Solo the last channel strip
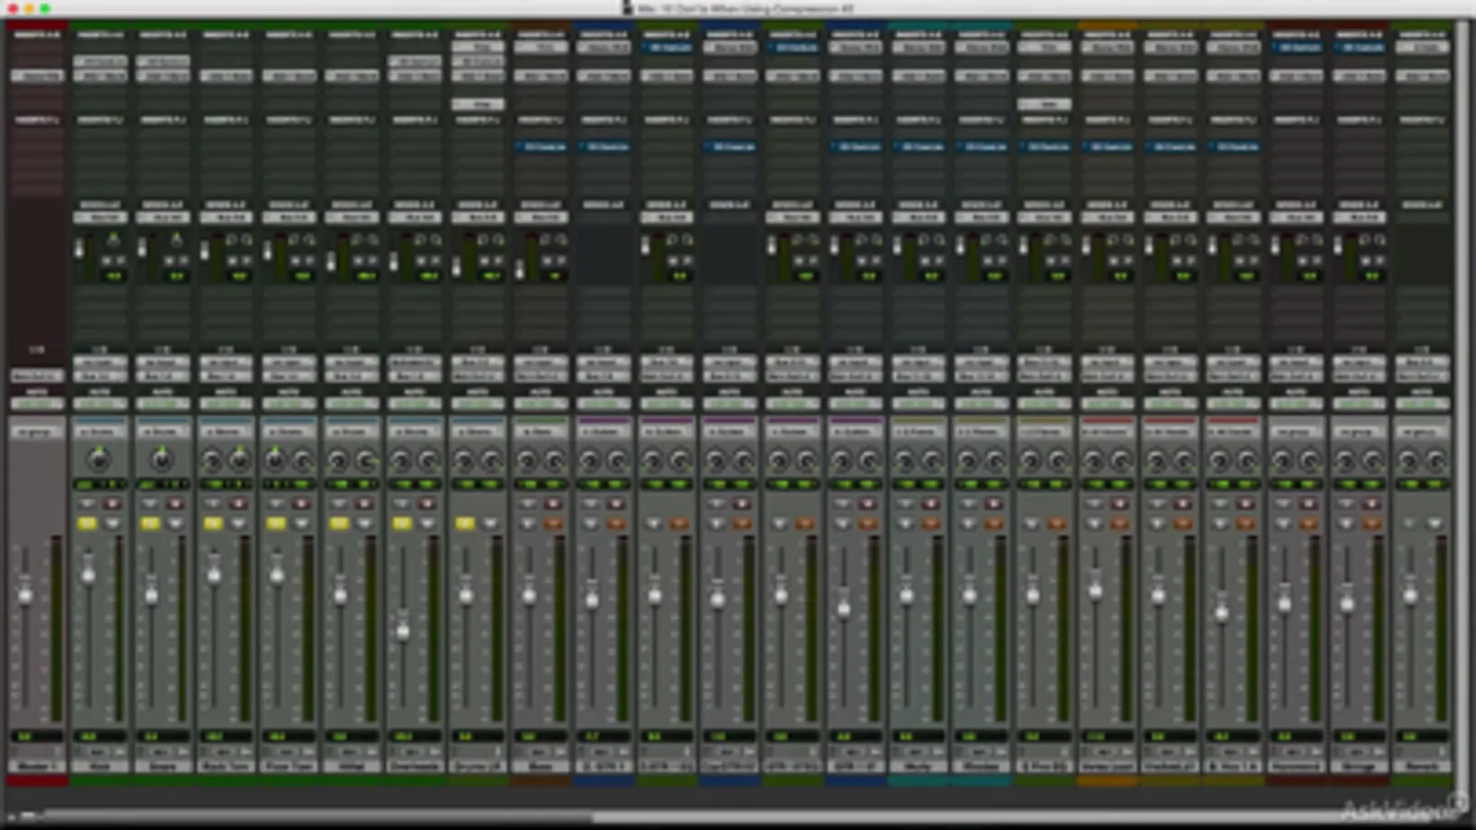The image size is (1476, 830). pyautogui.click(x=1410, y=523)
